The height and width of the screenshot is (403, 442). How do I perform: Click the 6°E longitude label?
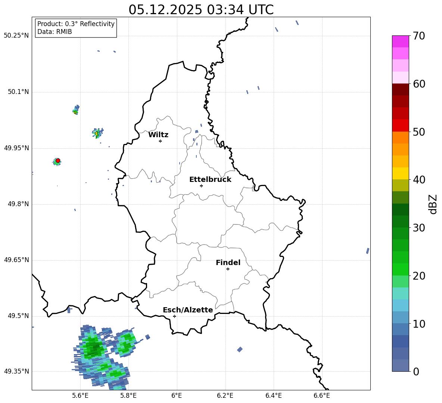pyautogui.click(x=177, y=396)
